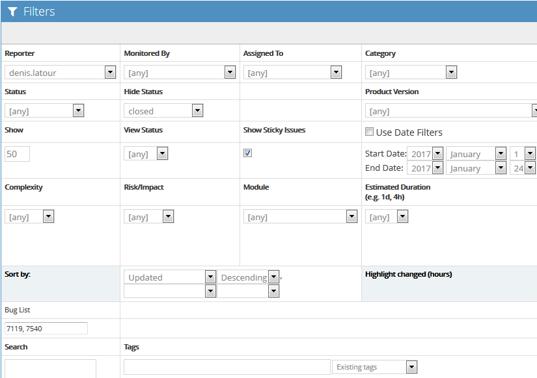
Task: Open the View Status dropdown
Action: [x=146, y=154]
